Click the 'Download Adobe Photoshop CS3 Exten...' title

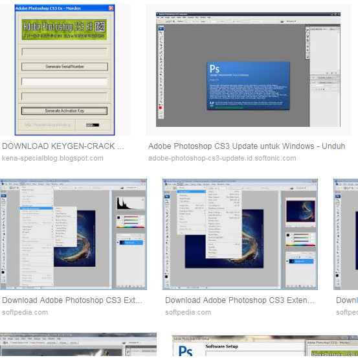coord(240,300)
